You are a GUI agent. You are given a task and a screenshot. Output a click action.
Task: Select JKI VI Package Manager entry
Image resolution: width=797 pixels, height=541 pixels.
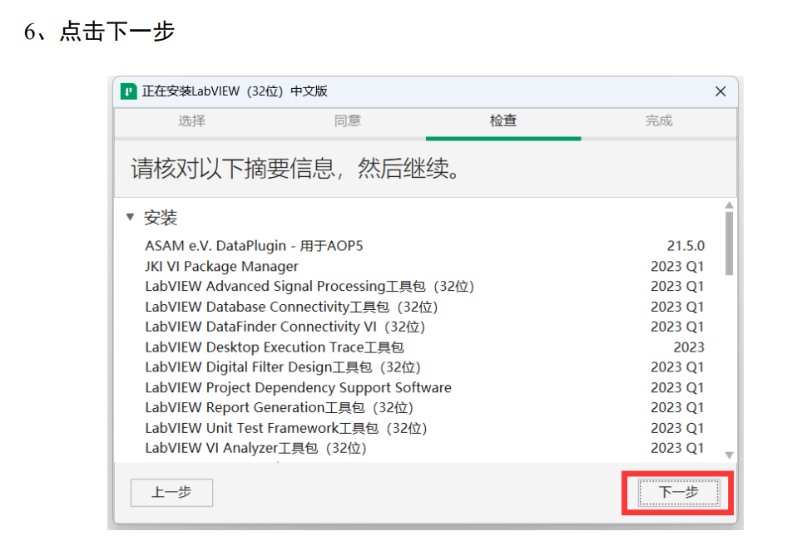pyautogui.click(x=424, y=267)
